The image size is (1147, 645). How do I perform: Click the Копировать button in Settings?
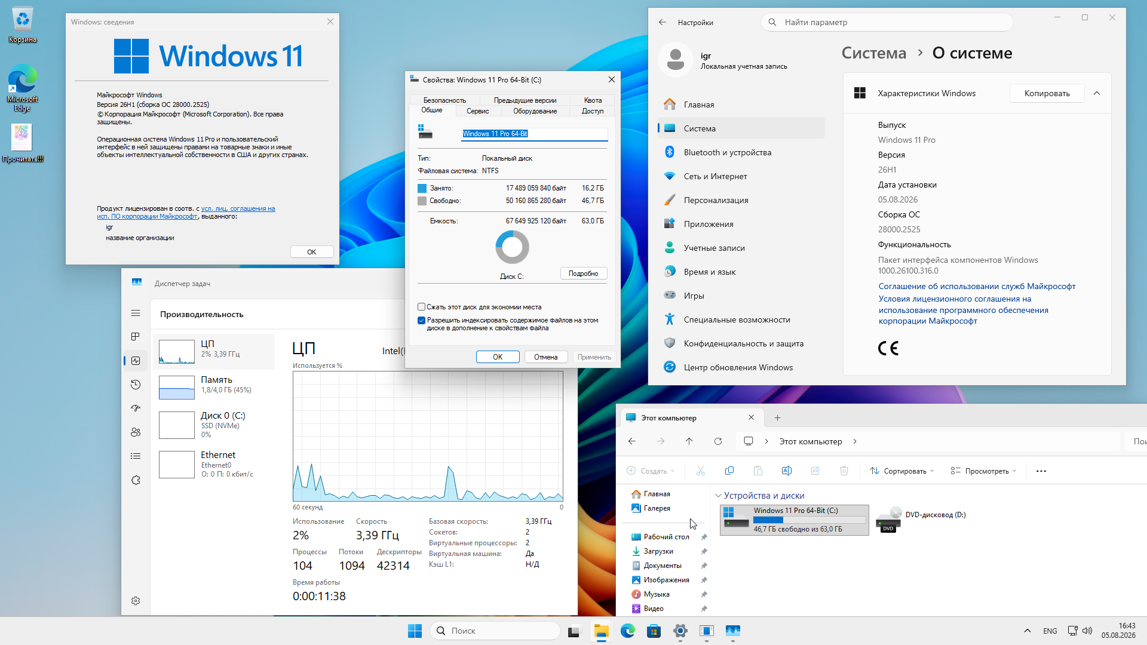1047,93
